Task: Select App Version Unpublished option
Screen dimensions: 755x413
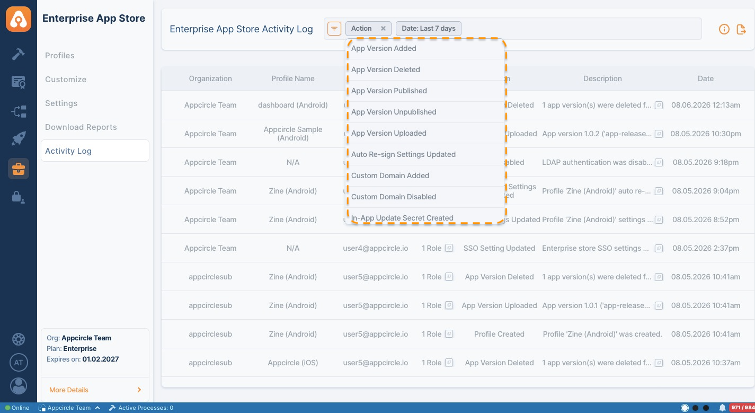Action: [424, 112]
